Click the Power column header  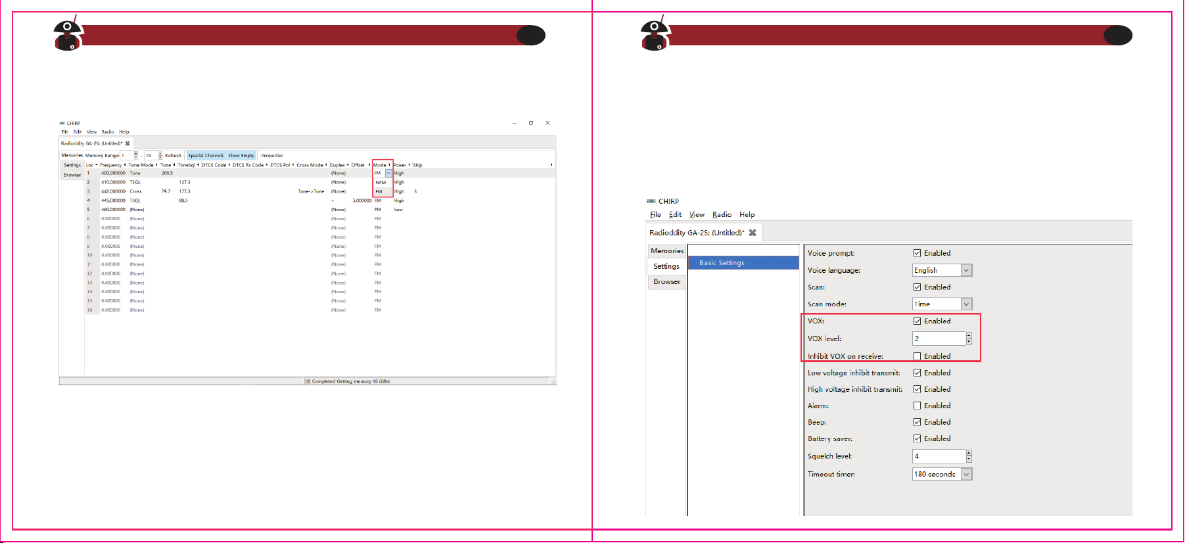coord(402,165)
